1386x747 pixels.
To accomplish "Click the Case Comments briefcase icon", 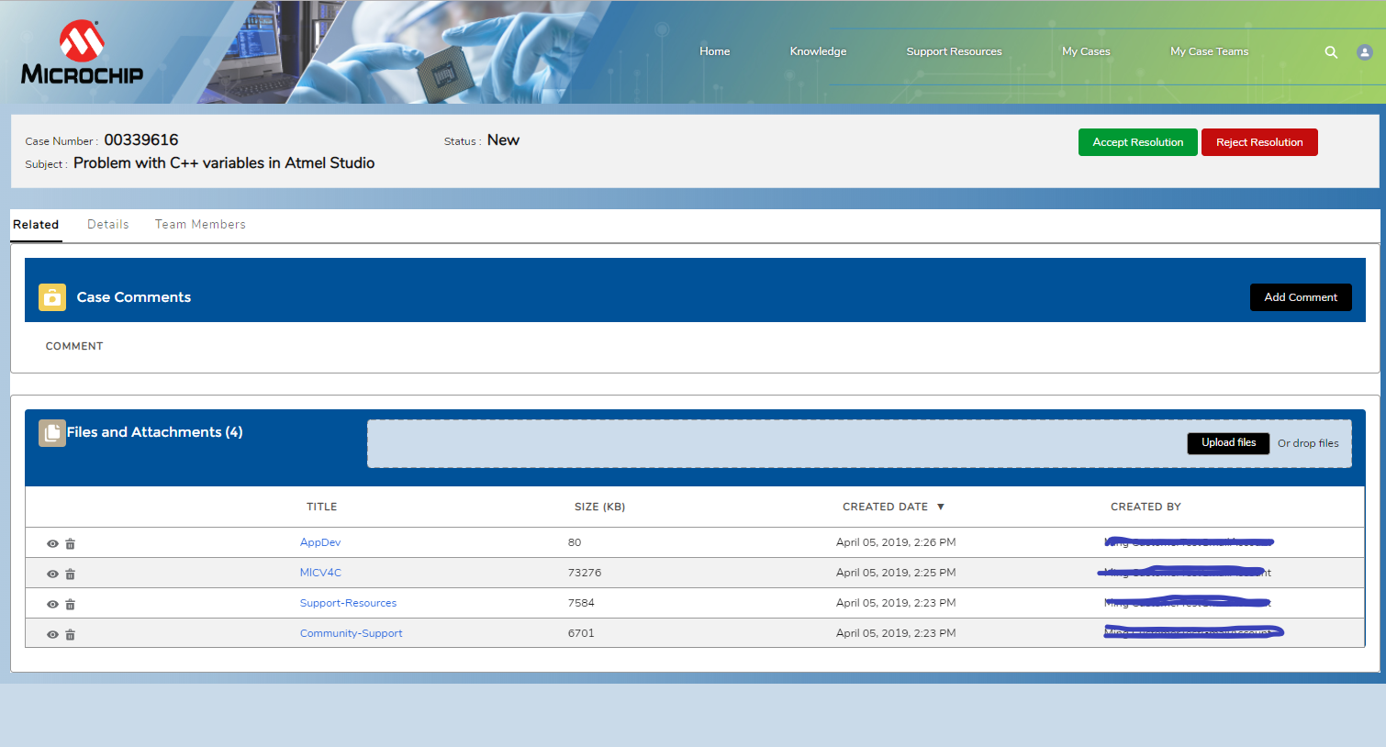I will (52, 297).
